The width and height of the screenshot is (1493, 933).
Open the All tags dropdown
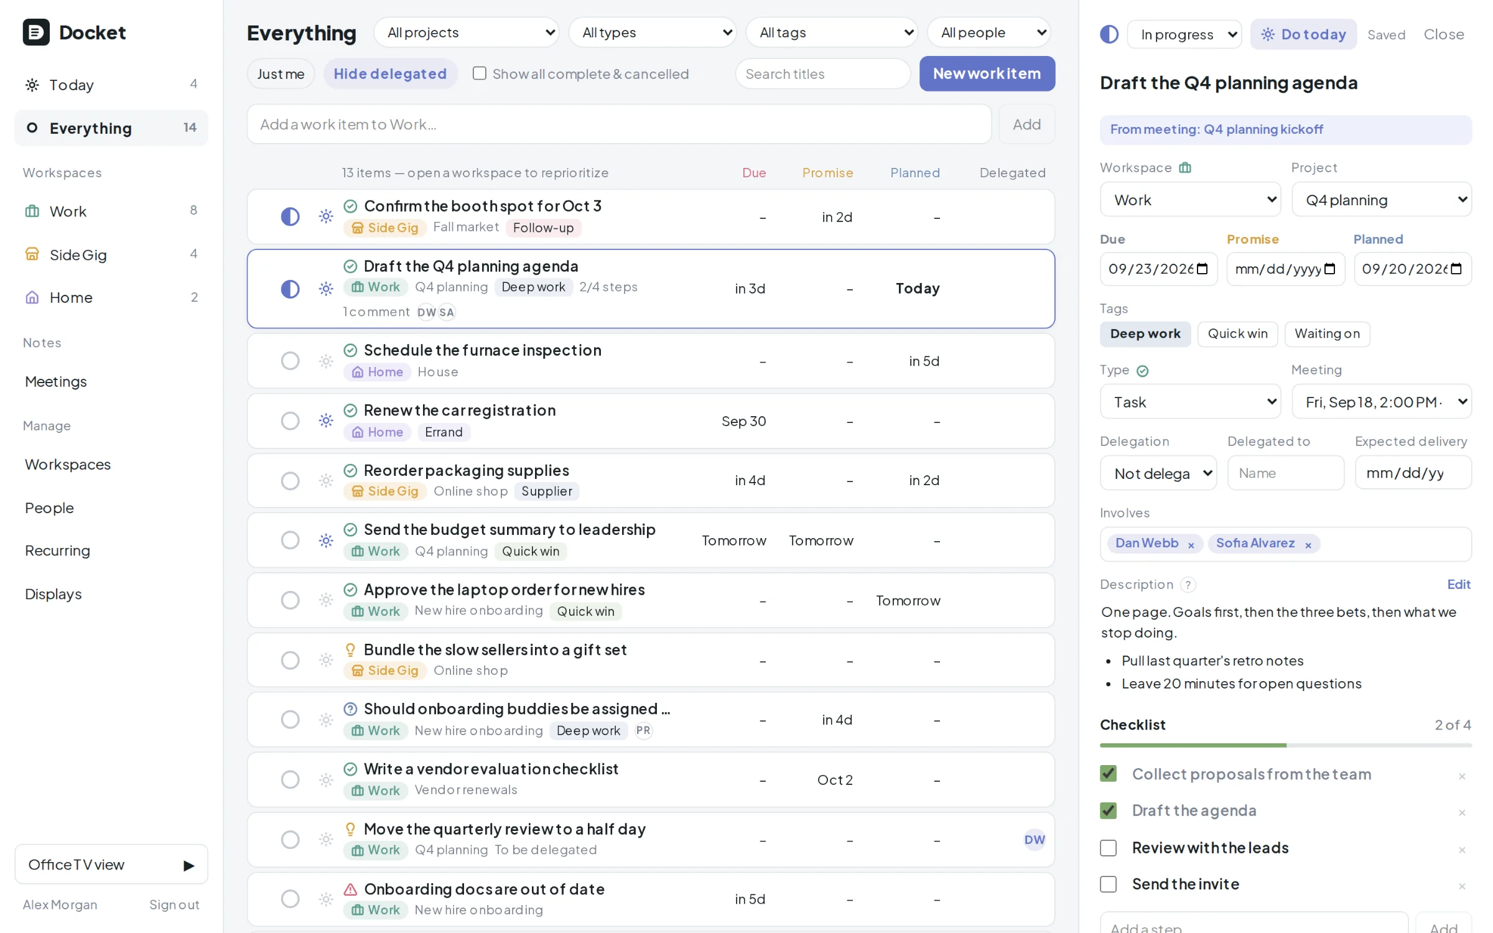pos(832,32)
